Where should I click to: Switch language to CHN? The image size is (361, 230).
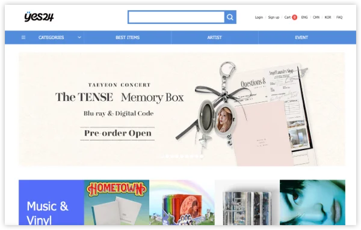point(316,17)
